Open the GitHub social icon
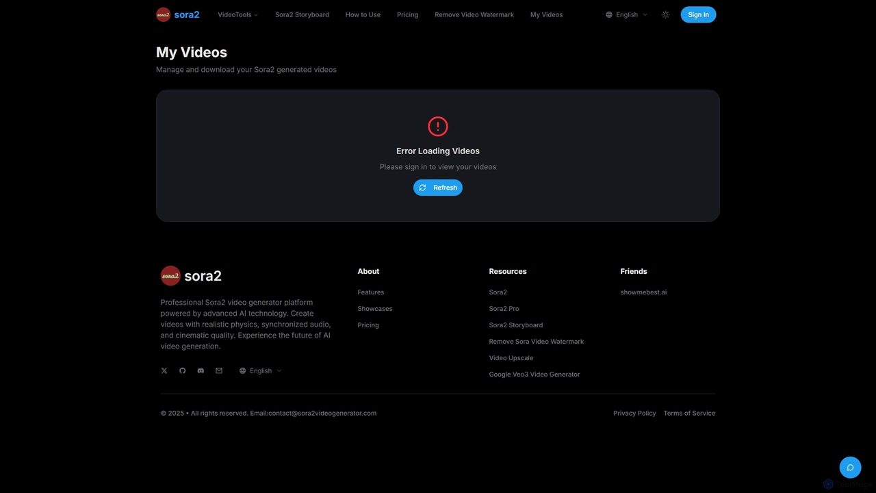This screenshot has height=493, width=876. 183,370
